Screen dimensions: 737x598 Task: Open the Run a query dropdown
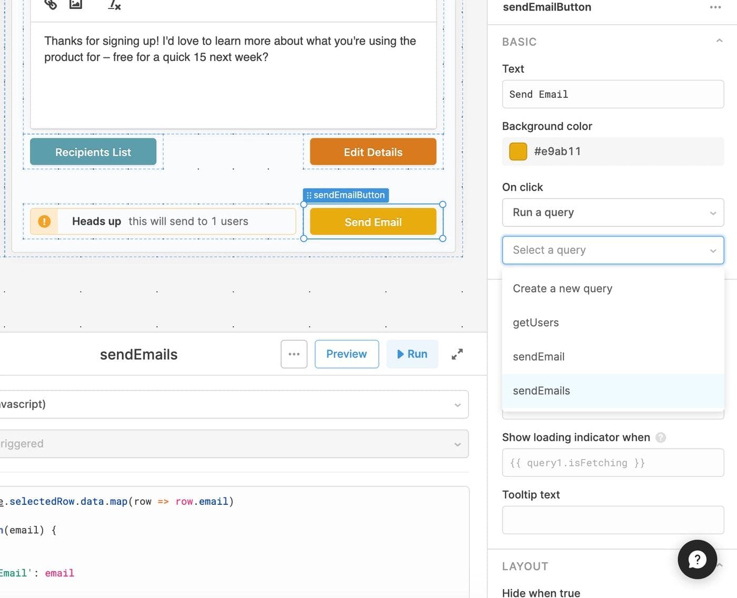[x=613, y=213]
